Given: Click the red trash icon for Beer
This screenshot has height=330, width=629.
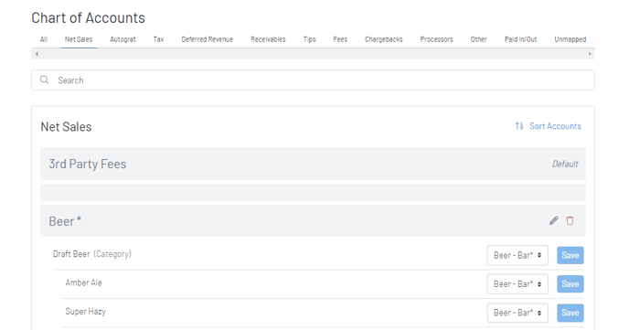Looking at the screenshot, I should coord(570,220).
